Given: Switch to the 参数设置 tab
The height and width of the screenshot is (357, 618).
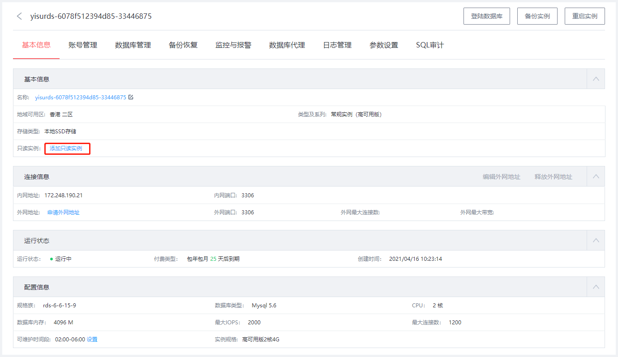Looking at the screenshot, I should [384, 45].
